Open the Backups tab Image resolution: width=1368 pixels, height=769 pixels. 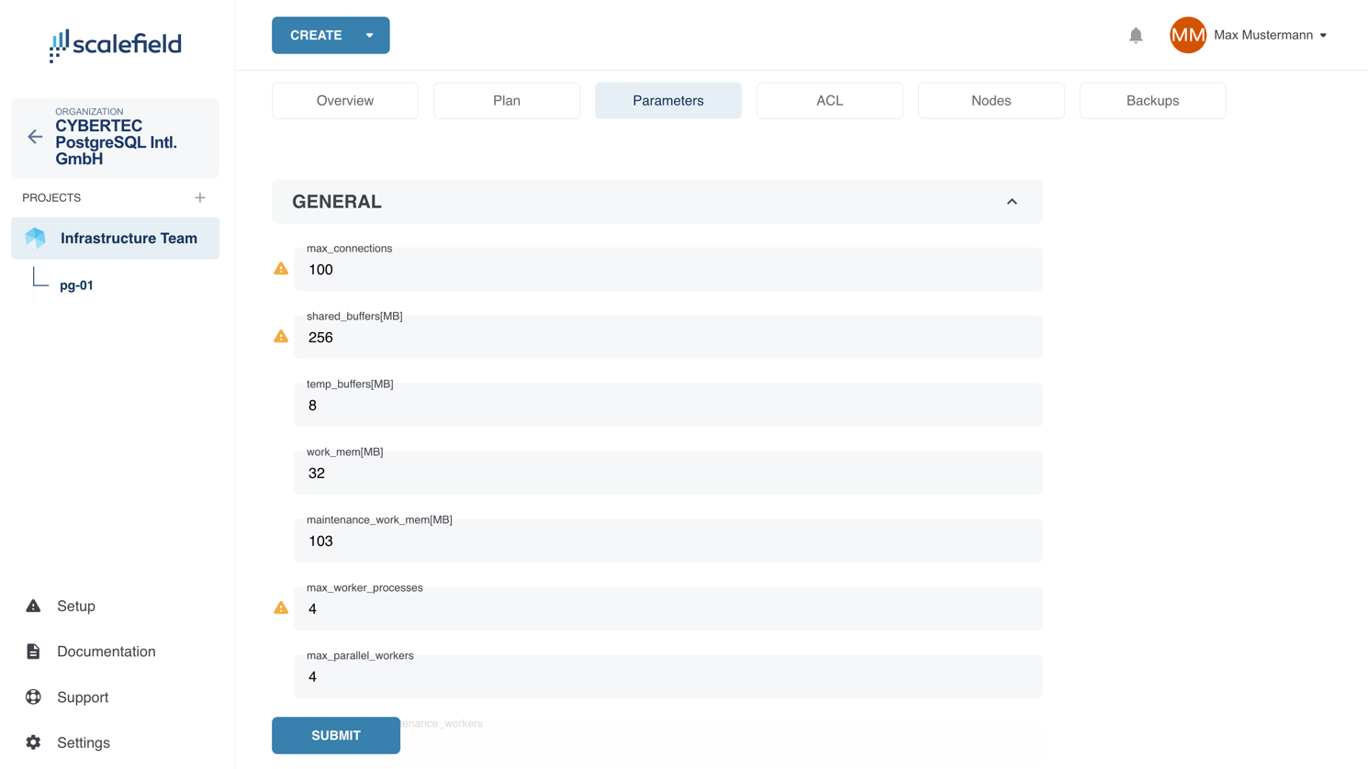point(1152,100)
